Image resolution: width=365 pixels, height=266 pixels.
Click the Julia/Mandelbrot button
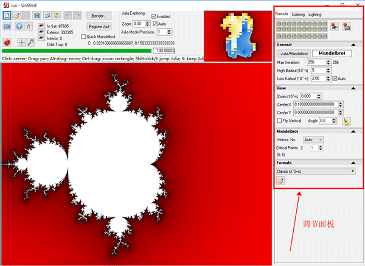[294, 54]
